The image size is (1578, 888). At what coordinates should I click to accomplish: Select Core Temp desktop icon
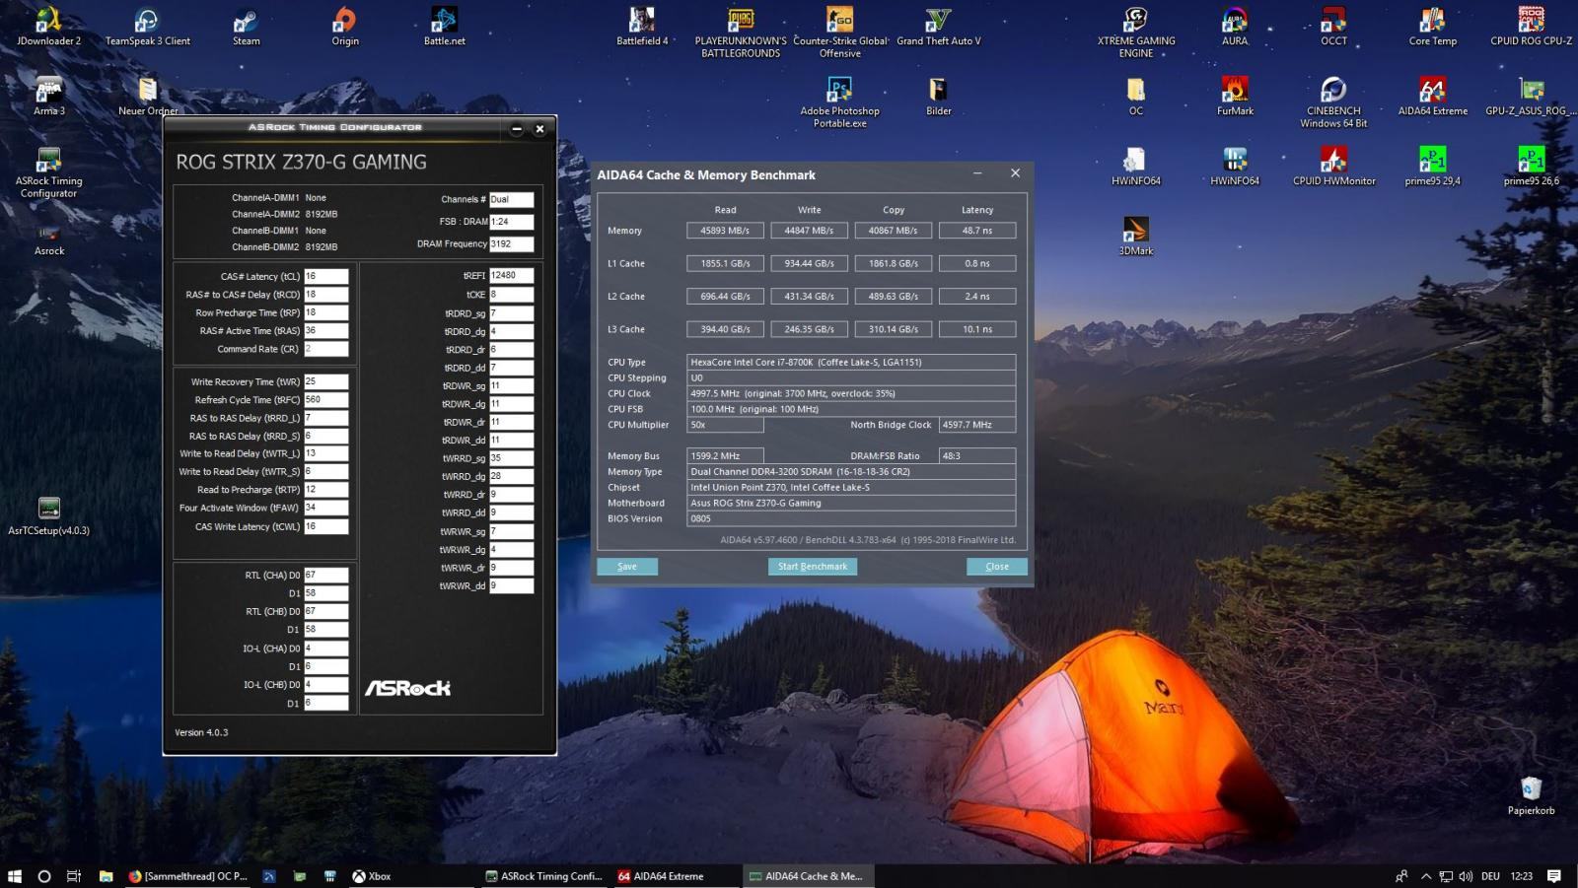click(1432, 27)
